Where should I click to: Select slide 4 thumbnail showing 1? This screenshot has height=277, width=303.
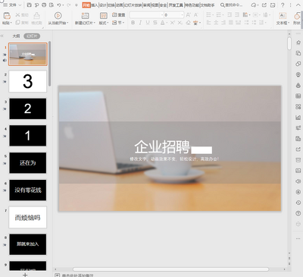click(x=28, y=136)
